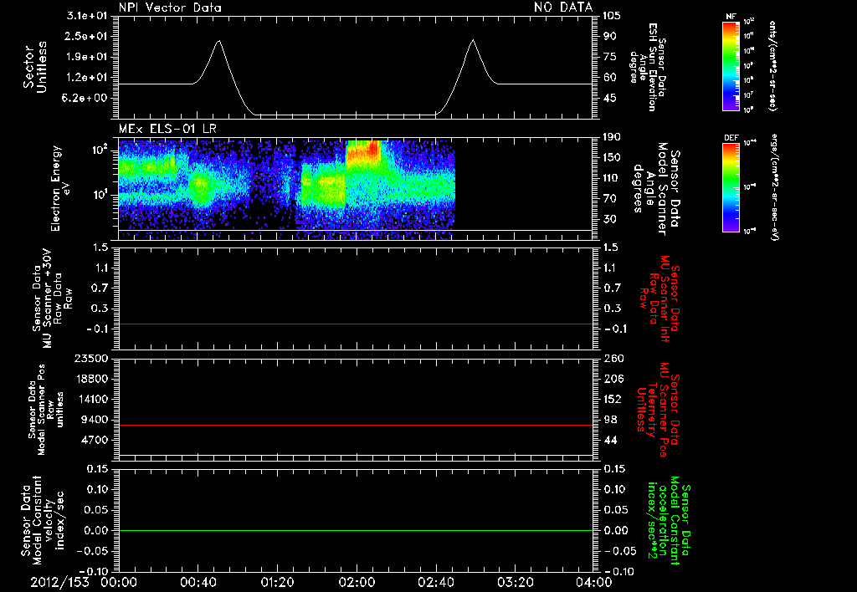
Task: Click the '9400' scanner position axis value
Action: click(95, 420)
